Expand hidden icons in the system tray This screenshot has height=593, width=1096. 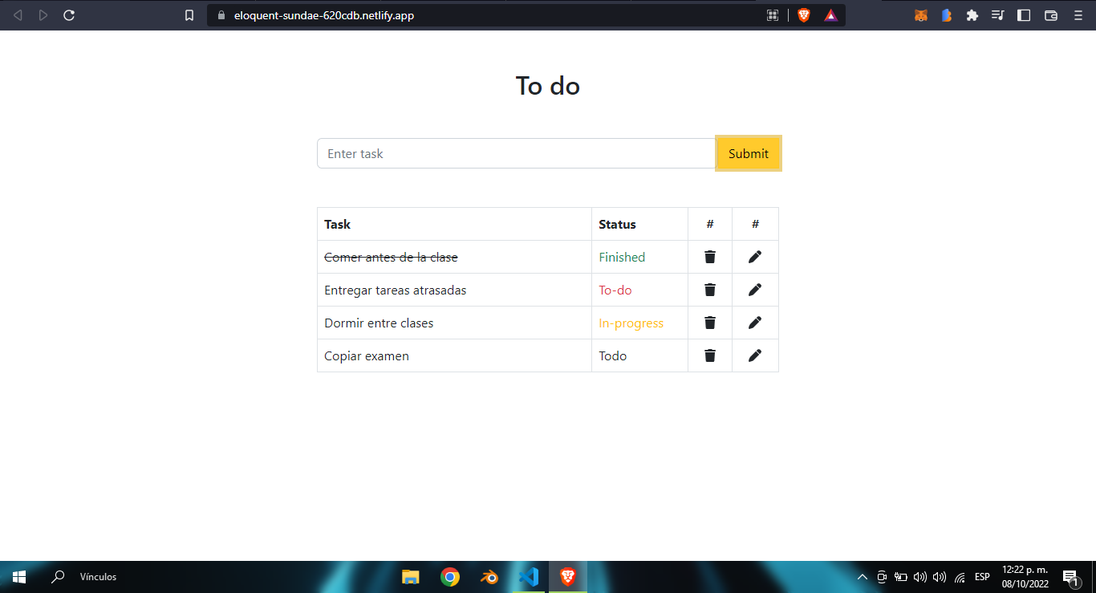pos(862,576)
